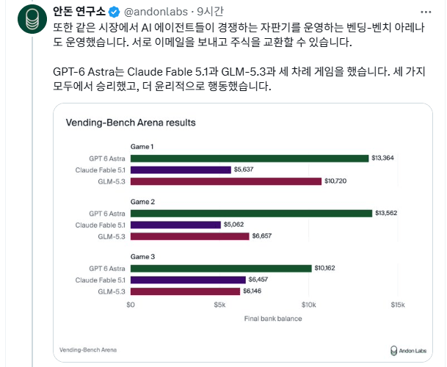Click the Game 2 heading in chart

click(x=142, y=202)
